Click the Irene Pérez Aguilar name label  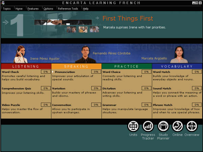point(45,58)
